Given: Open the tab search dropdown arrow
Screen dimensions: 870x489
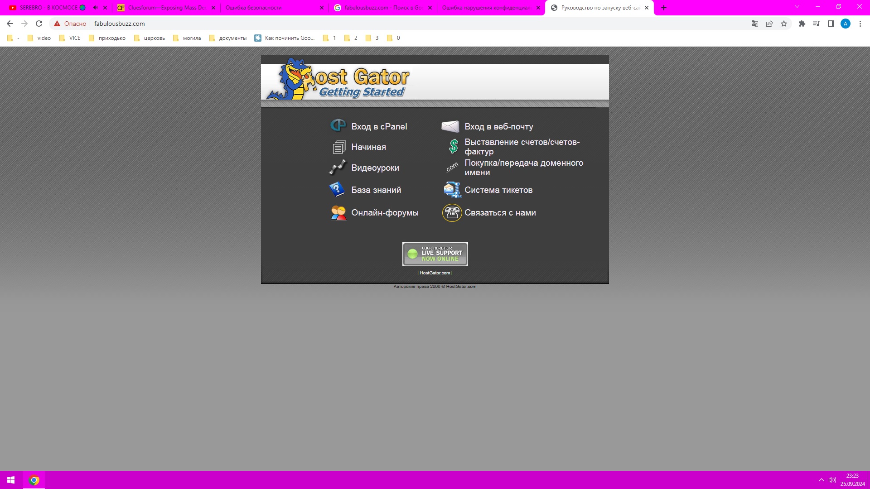Looking at the screenshot, I should pyautogui.click(x=797, y=7).
